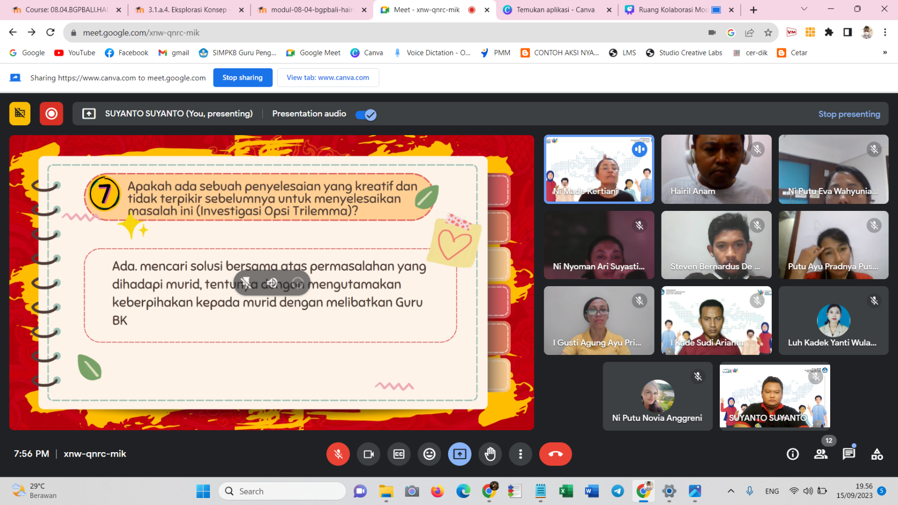Turn on closed captions
Image resolution: width=898 pixels, height=505 pixels.
click(x=399, y=454)
